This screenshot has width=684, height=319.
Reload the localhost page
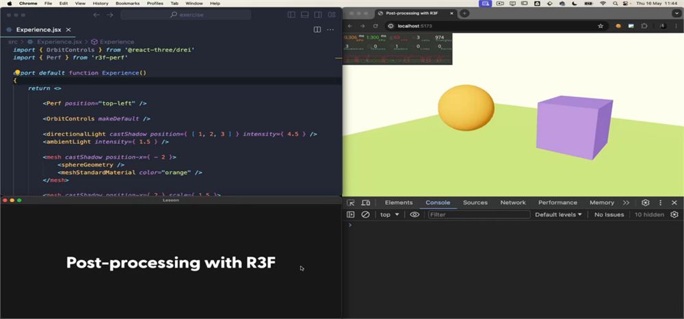[375, 26]
